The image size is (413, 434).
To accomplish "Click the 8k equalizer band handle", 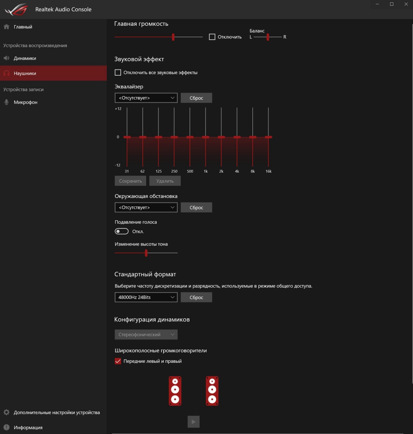I will [x=253, y=137].
